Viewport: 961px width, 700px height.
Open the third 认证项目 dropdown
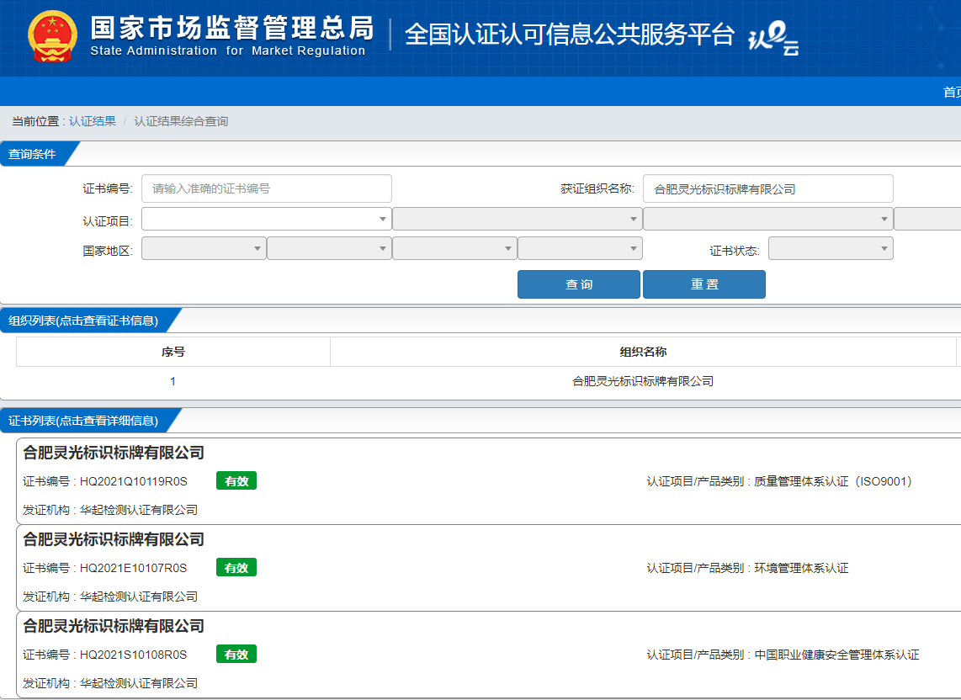[768, 219]
